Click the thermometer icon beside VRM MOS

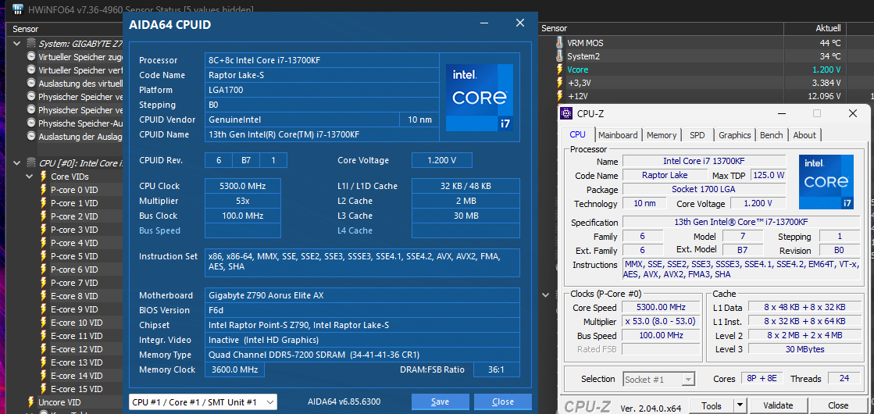point(560,42)
